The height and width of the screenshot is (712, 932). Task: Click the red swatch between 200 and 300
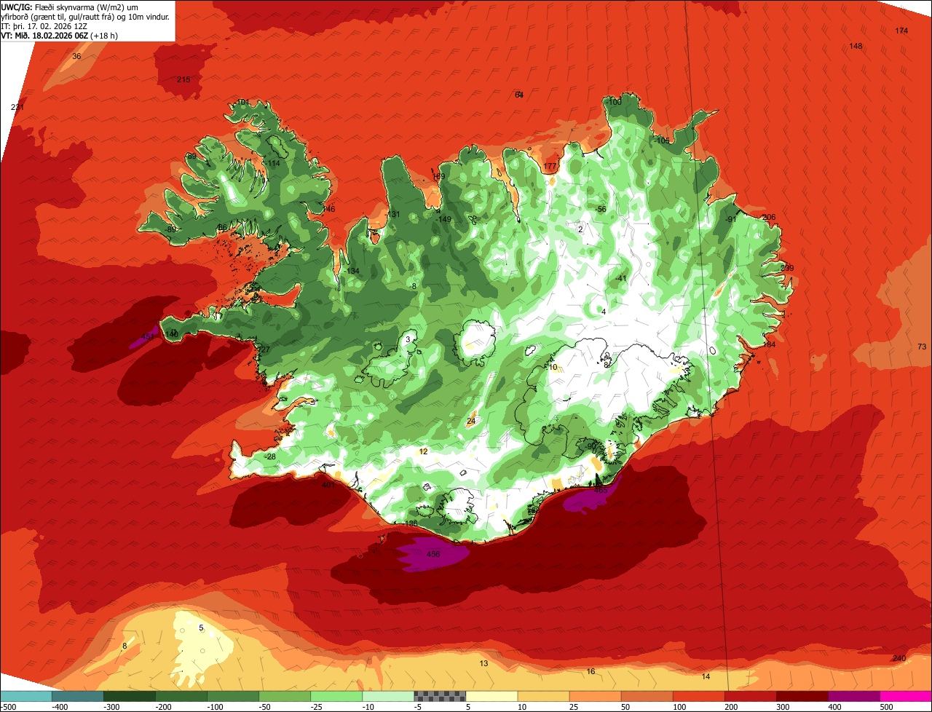coord(750,696)
